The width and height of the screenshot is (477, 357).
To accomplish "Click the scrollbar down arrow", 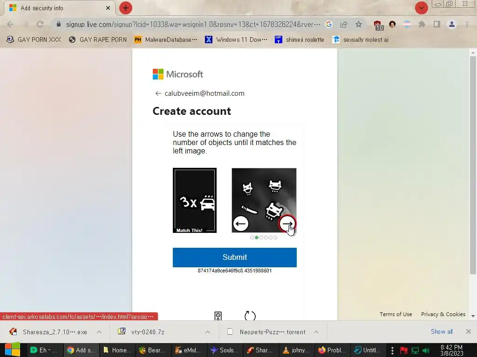I will coord(473,316).
